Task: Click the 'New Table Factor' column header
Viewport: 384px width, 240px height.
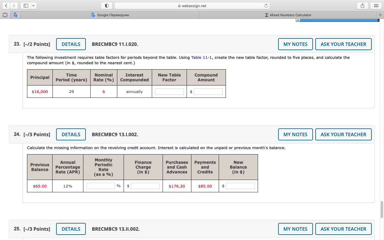Action: (169, 77)
